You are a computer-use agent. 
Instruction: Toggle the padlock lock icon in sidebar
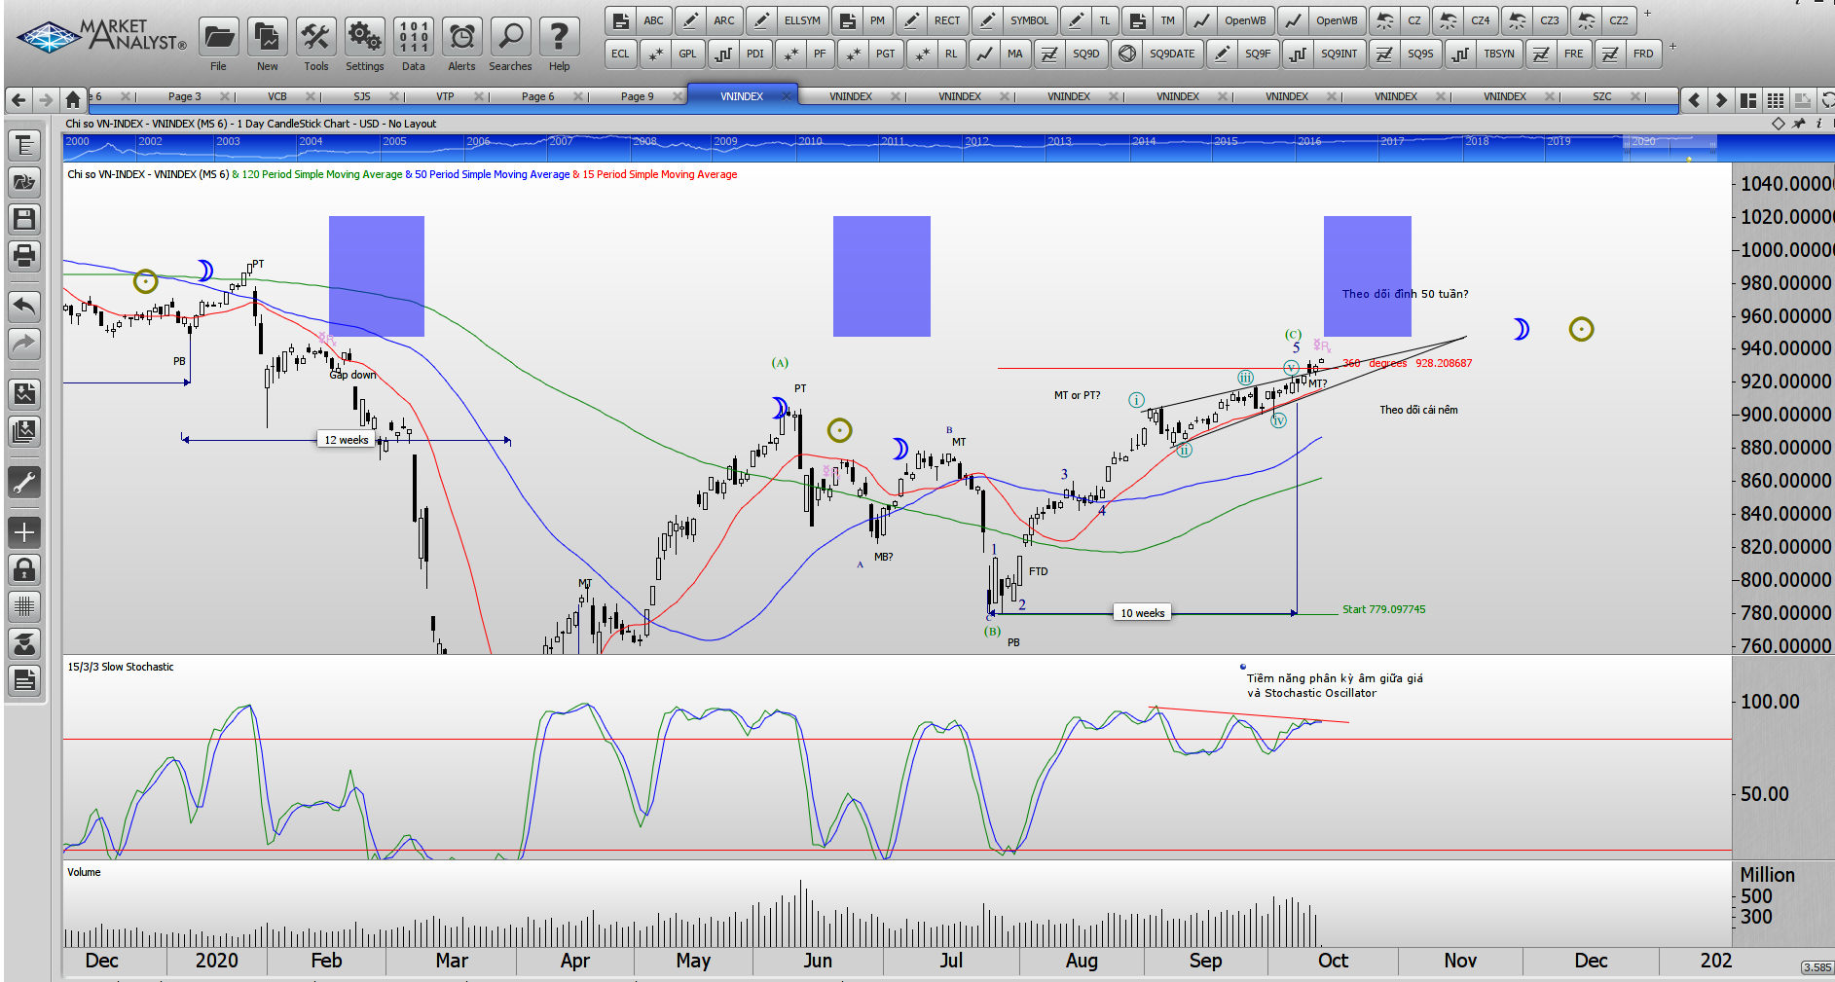pos(24,569)
